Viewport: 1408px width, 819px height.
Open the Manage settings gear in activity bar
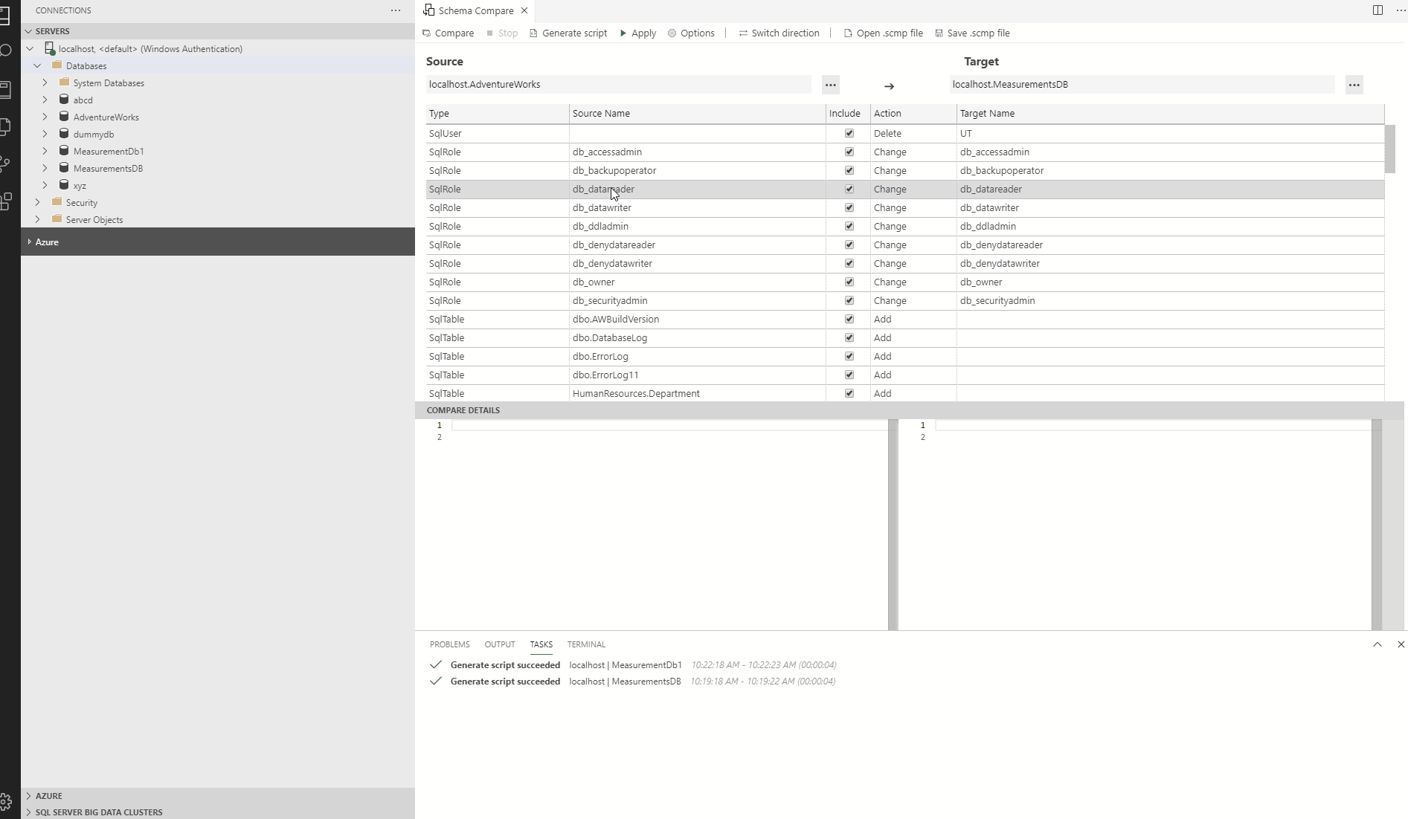coord(6,802)
